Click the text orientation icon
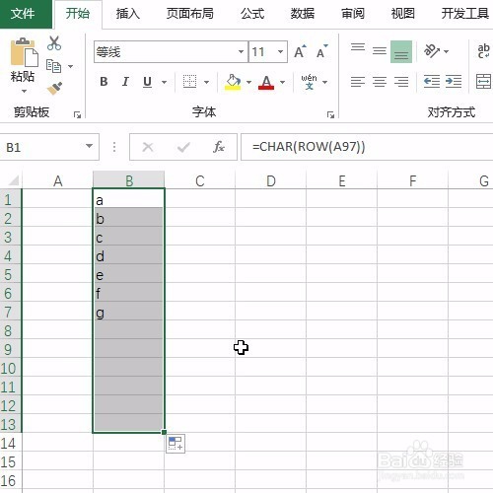493x493 pixels. (x=432, y=50)
